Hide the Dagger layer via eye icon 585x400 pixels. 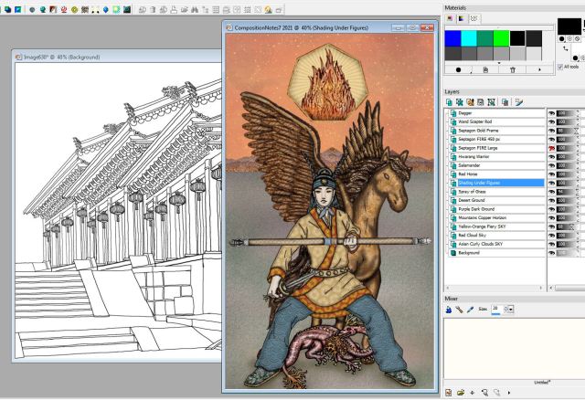point(551,112)
